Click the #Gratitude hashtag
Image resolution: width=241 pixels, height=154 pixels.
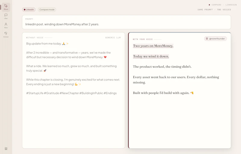click(52, 93)
